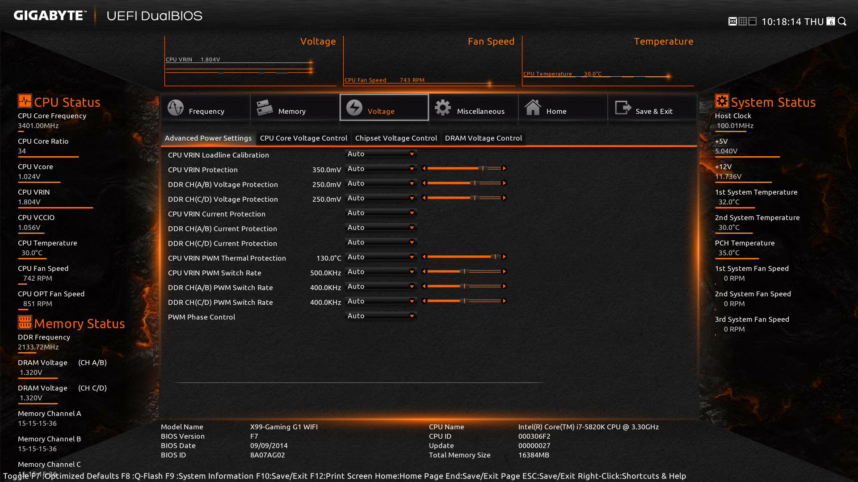Decrease DDR CH(C/D) Voltage Protection left arrow
This screenshot has height=482, width=858.
pos(424,198)
